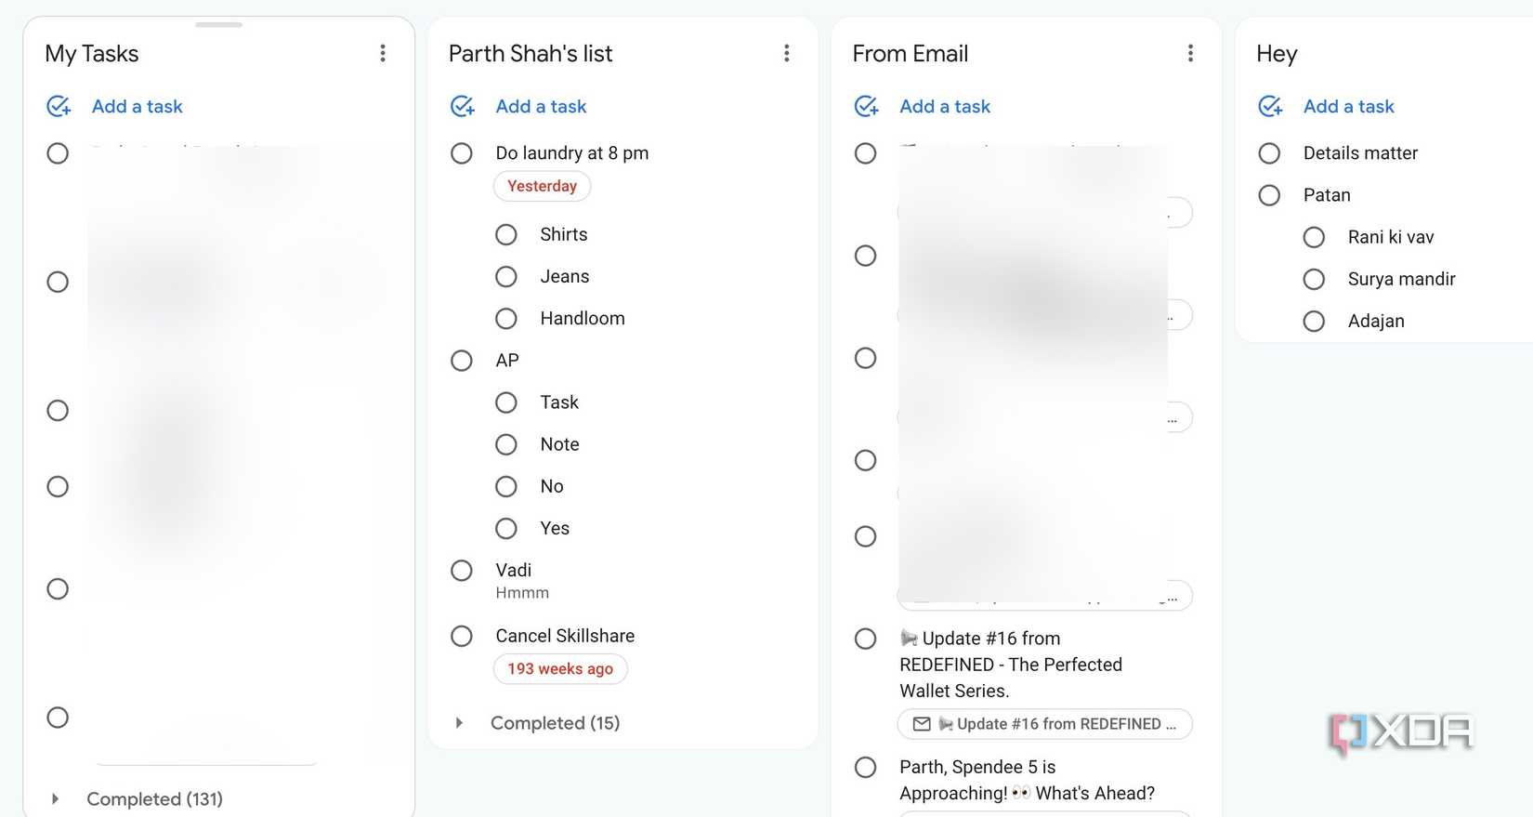Complete the 'Rani ki vav' subtask

pos(1314,237)
